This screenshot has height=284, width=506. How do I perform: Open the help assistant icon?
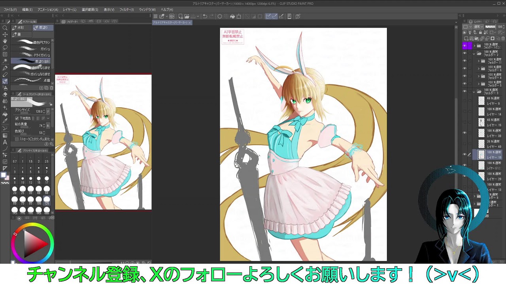coord(298,16)
